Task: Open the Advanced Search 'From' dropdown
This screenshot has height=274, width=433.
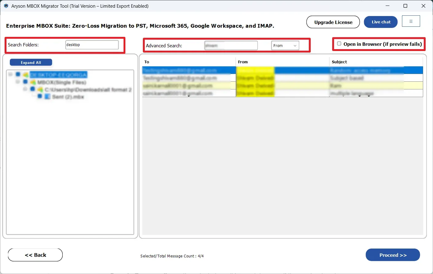Action: 285,45
